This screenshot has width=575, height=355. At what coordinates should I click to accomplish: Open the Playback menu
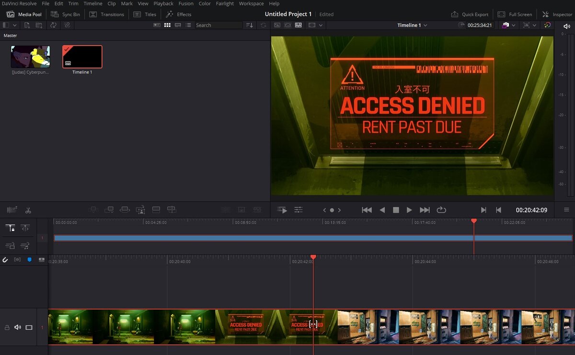click(x=163, y=3)
